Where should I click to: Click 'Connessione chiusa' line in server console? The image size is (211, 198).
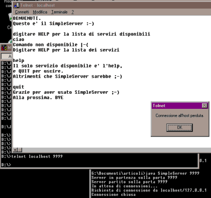(114, 194)
